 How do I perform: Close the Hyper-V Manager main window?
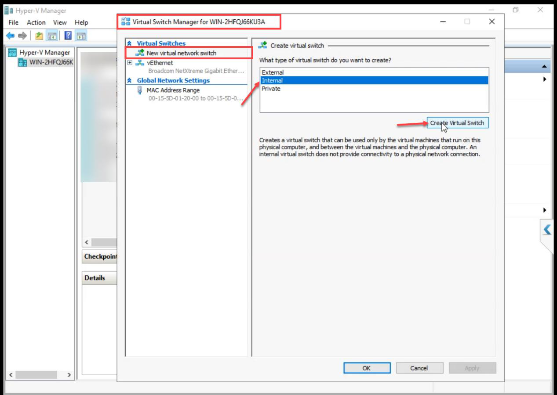[540, 10]
